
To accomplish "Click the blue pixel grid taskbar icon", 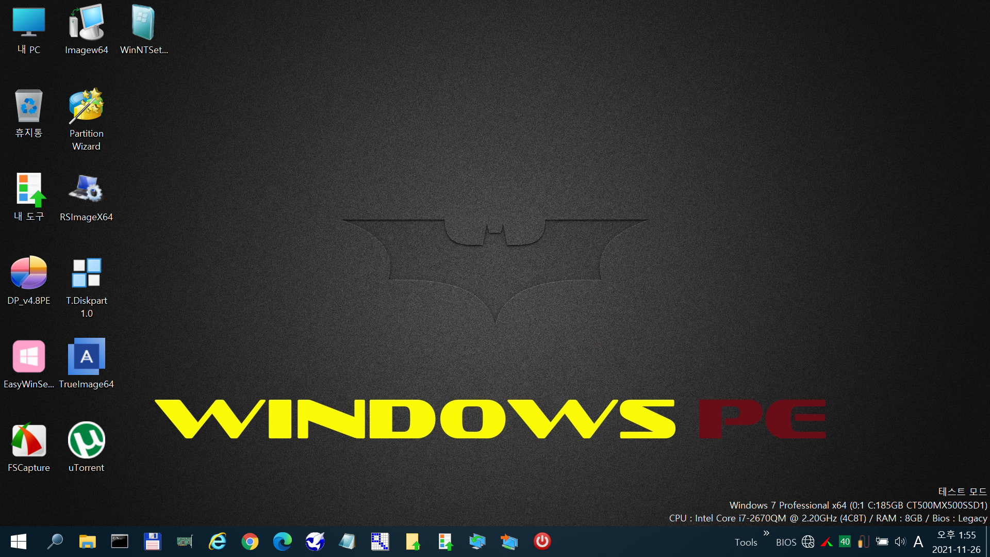I will [x=379, y=542].
